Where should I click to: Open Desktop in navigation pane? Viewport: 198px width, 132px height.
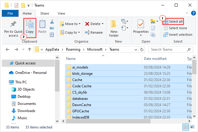21,97
